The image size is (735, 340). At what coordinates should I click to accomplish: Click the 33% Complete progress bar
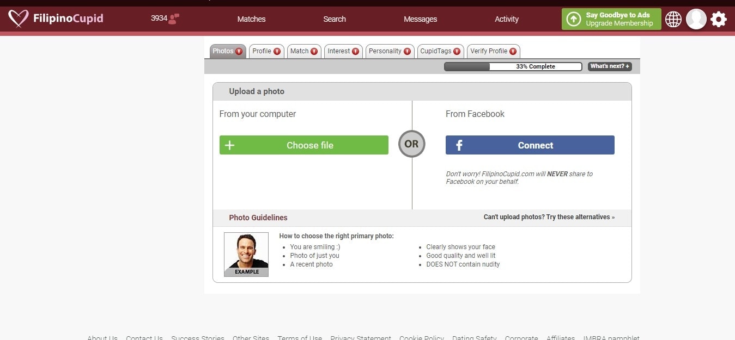click(x=513, y=66)
